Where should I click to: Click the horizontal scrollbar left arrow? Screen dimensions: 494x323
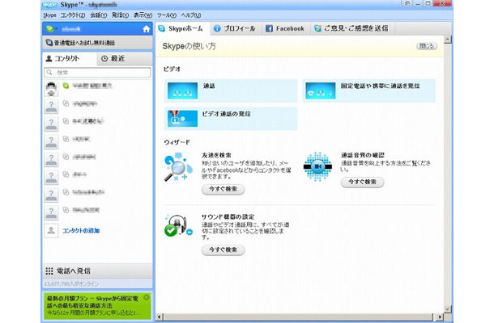point(159,317)
